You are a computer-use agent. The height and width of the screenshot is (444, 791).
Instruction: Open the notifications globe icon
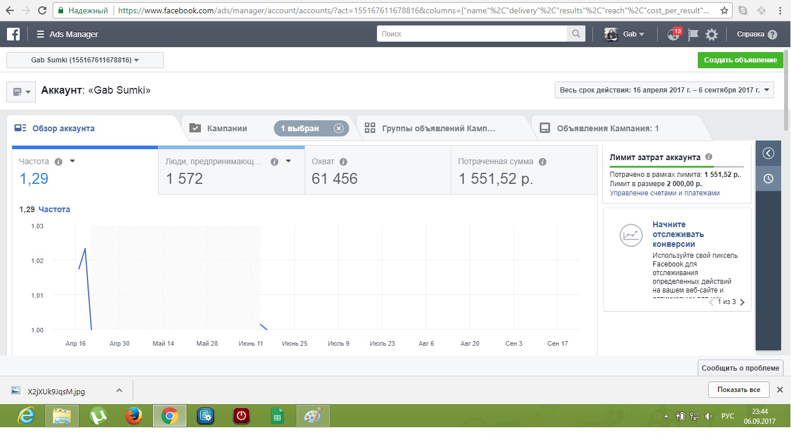[673, 35]
